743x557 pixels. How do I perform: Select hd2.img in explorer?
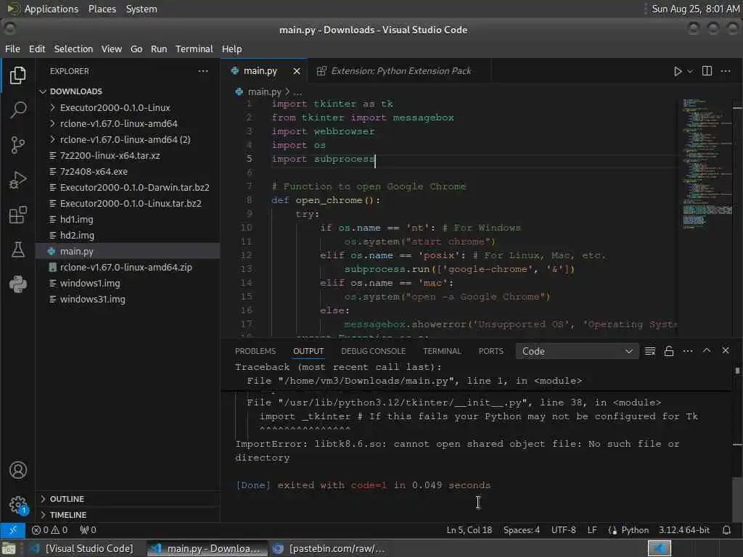[128, 236]
